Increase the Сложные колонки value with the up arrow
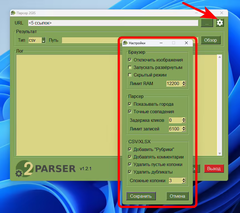 (x=184, y=179)
